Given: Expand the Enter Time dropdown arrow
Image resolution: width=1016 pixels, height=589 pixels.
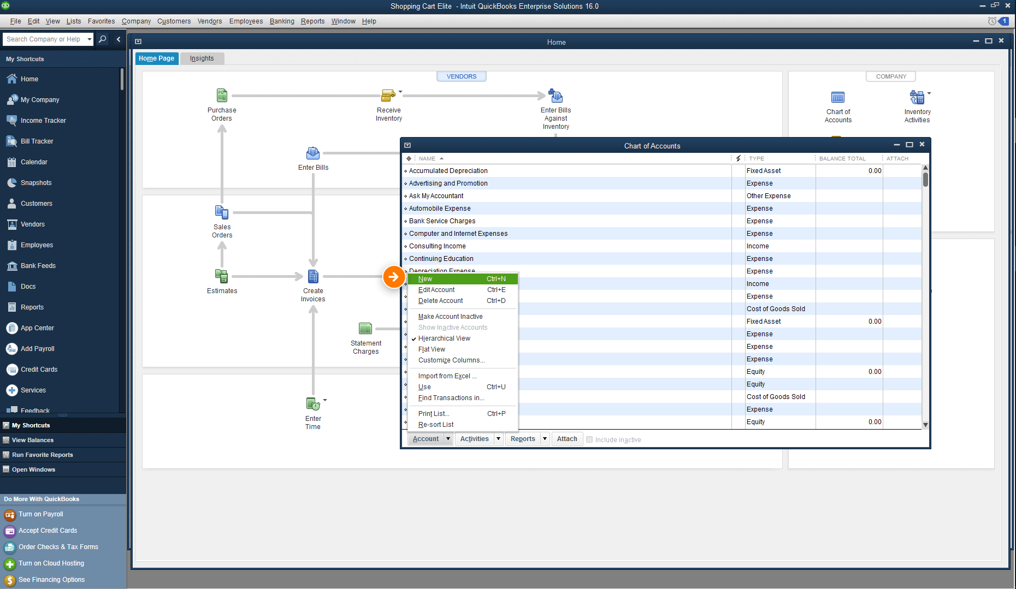Looking at the screenshot, I should click(x=325, y=400).
